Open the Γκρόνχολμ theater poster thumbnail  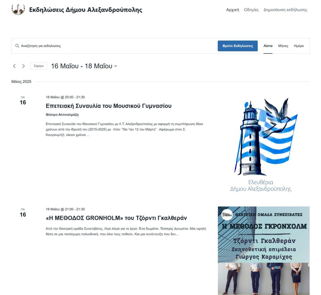(264, 251)
